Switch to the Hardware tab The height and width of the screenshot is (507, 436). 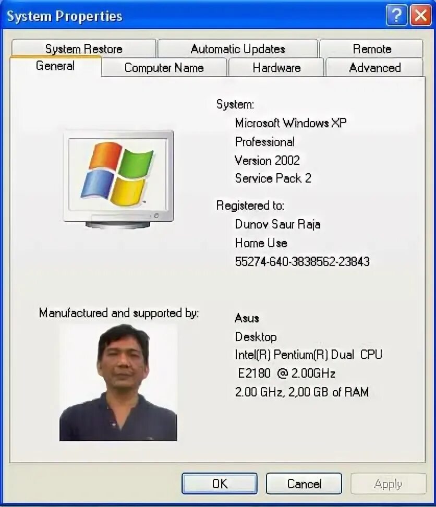point(276,68)
